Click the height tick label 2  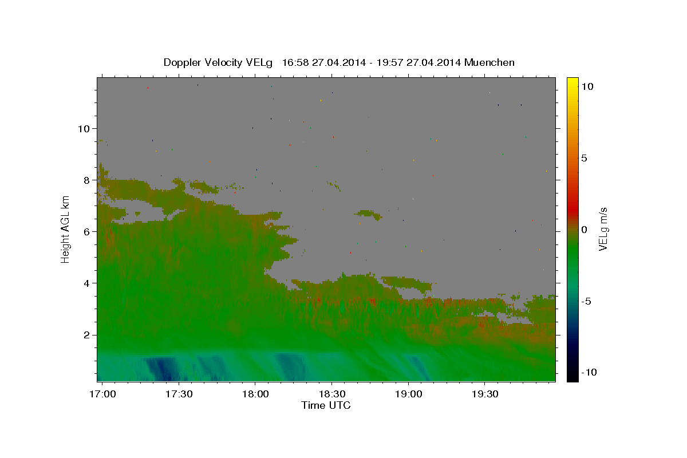coord(86,335)
